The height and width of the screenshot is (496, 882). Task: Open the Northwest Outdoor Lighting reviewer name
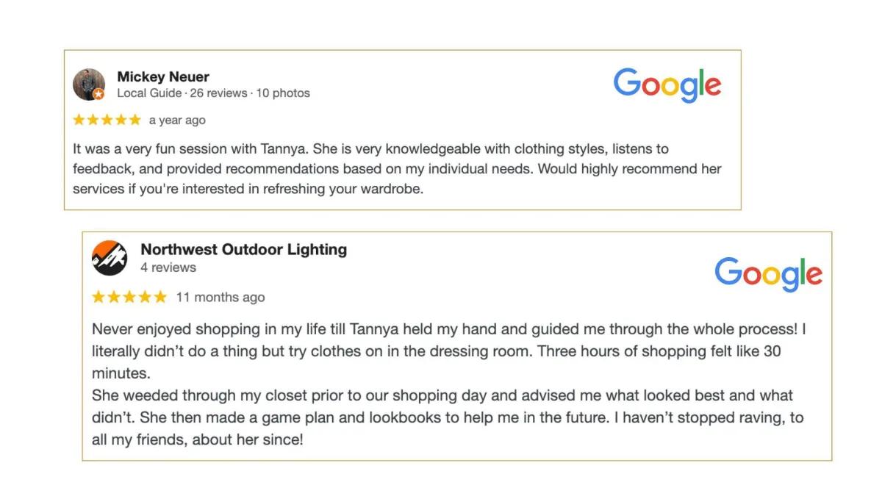pos(243,249)
